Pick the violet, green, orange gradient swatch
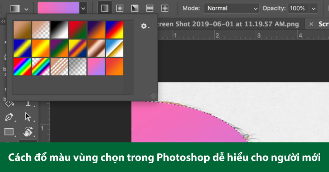Screen dimensions: 329x172 coord(59,48)
